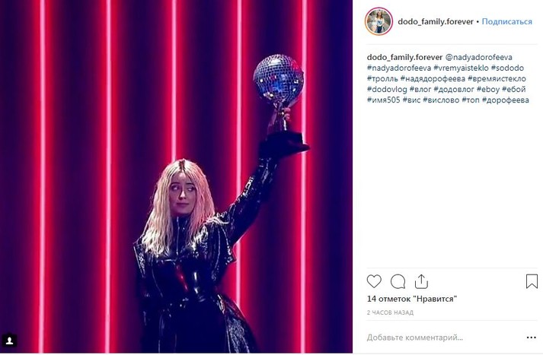
Task: Open the #sododo hashtag
Action: [507, 68]
